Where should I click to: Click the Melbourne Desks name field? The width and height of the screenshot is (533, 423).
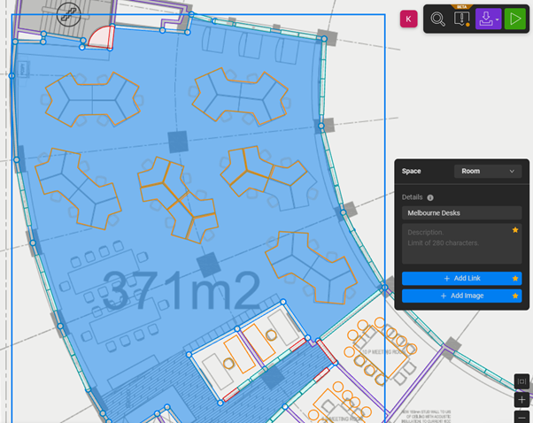[x=461, y=213]
